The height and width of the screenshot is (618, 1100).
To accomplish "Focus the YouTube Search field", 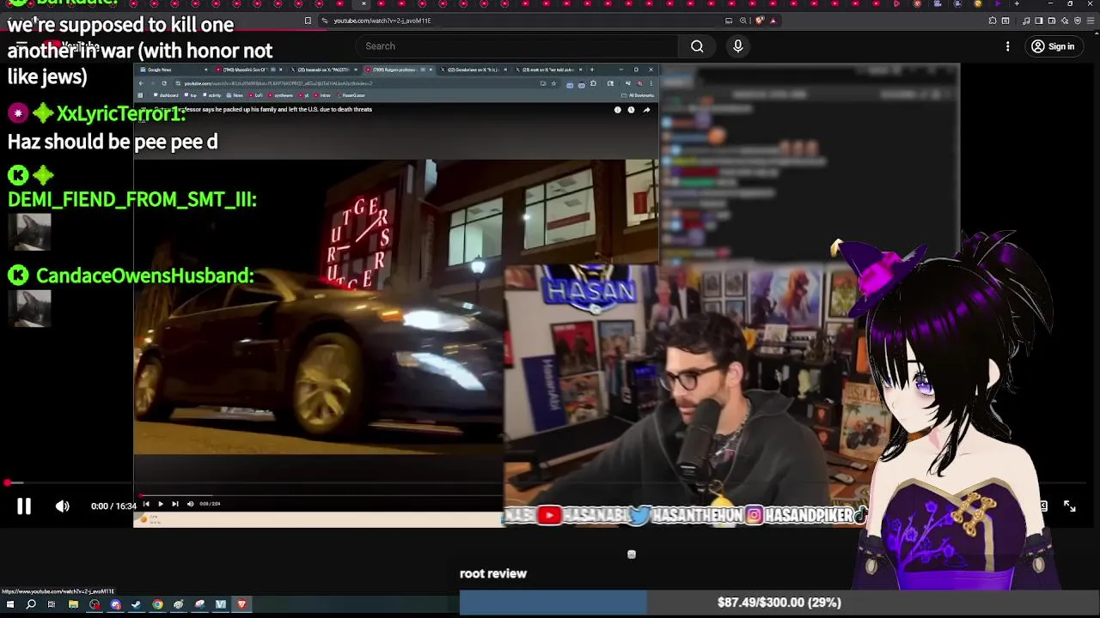I will click(516, 46).
